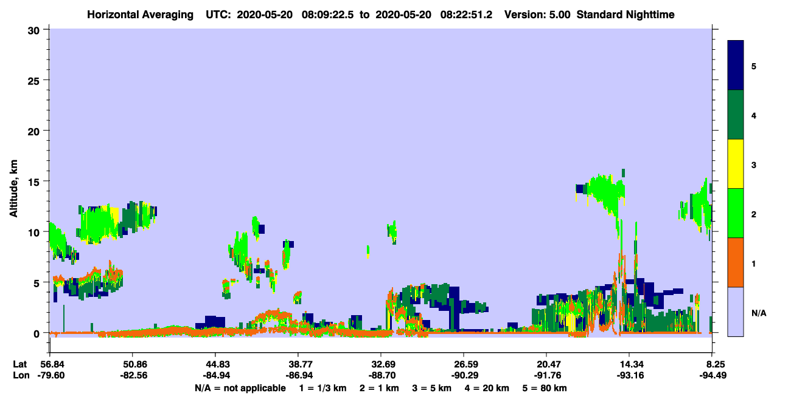Click the colorbar label '1'
The image size is (791, 405).
[753, 264]
